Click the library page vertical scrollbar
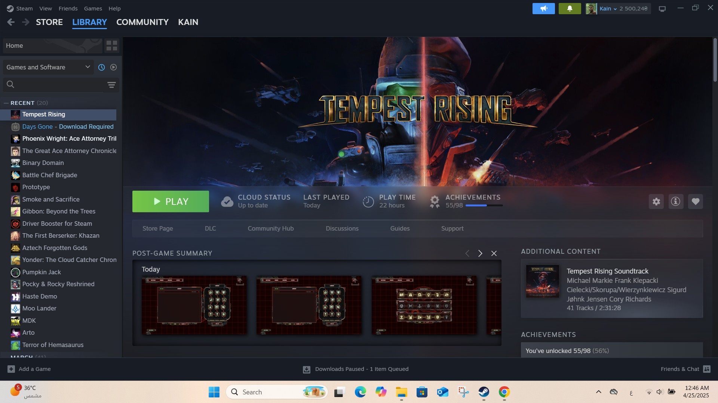The height and width of the screenshot is (403, 718). (x=715, y=60)
